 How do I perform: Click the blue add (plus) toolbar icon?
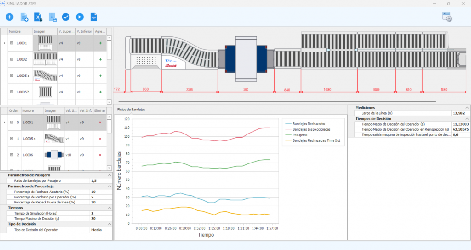[x=10, y=17]
